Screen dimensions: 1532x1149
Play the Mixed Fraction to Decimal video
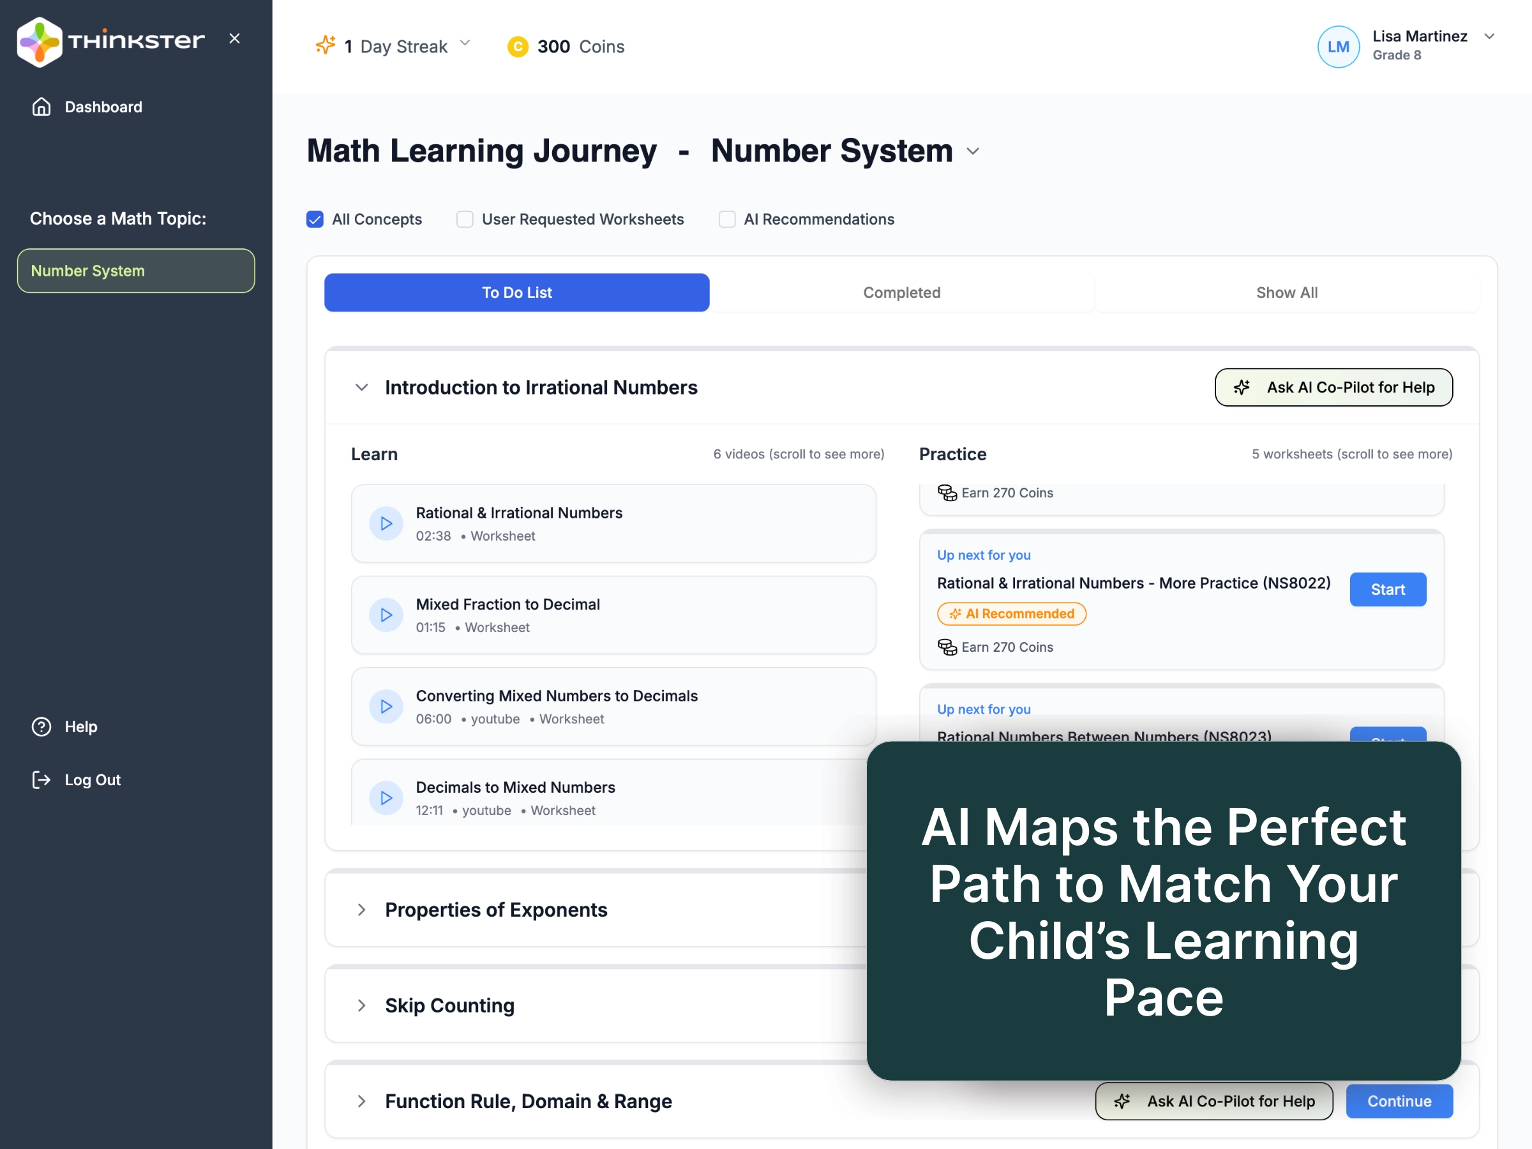click(x=386, y=615)
